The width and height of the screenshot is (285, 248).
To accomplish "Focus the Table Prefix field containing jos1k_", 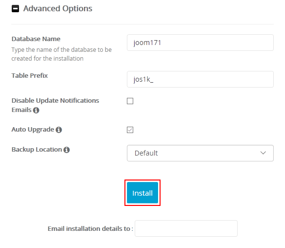I will 200,79.
